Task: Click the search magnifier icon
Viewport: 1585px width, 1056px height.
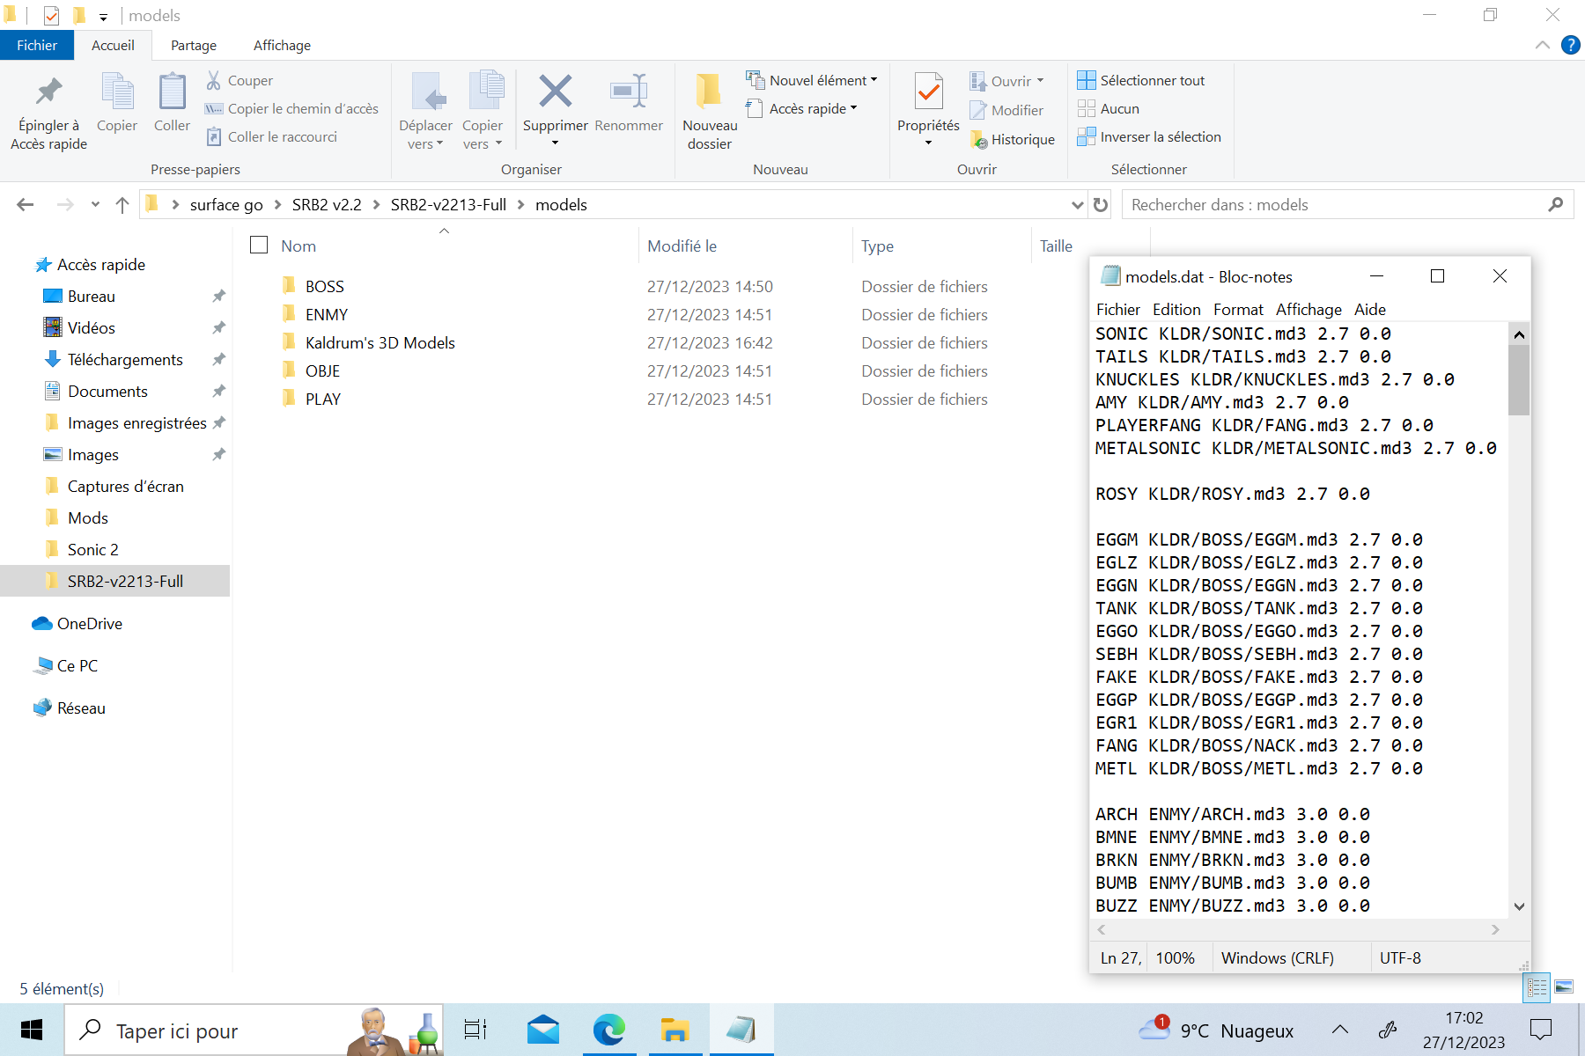Action: tap(1555, 204)
